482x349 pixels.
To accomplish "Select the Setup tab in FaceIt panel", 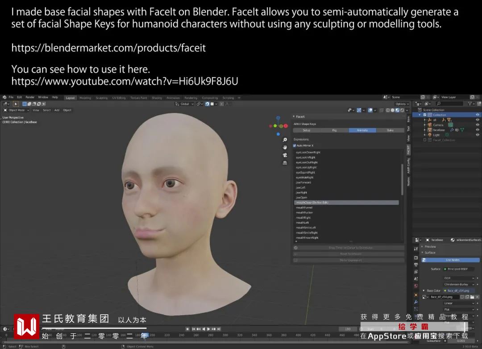I will [307, 130].
